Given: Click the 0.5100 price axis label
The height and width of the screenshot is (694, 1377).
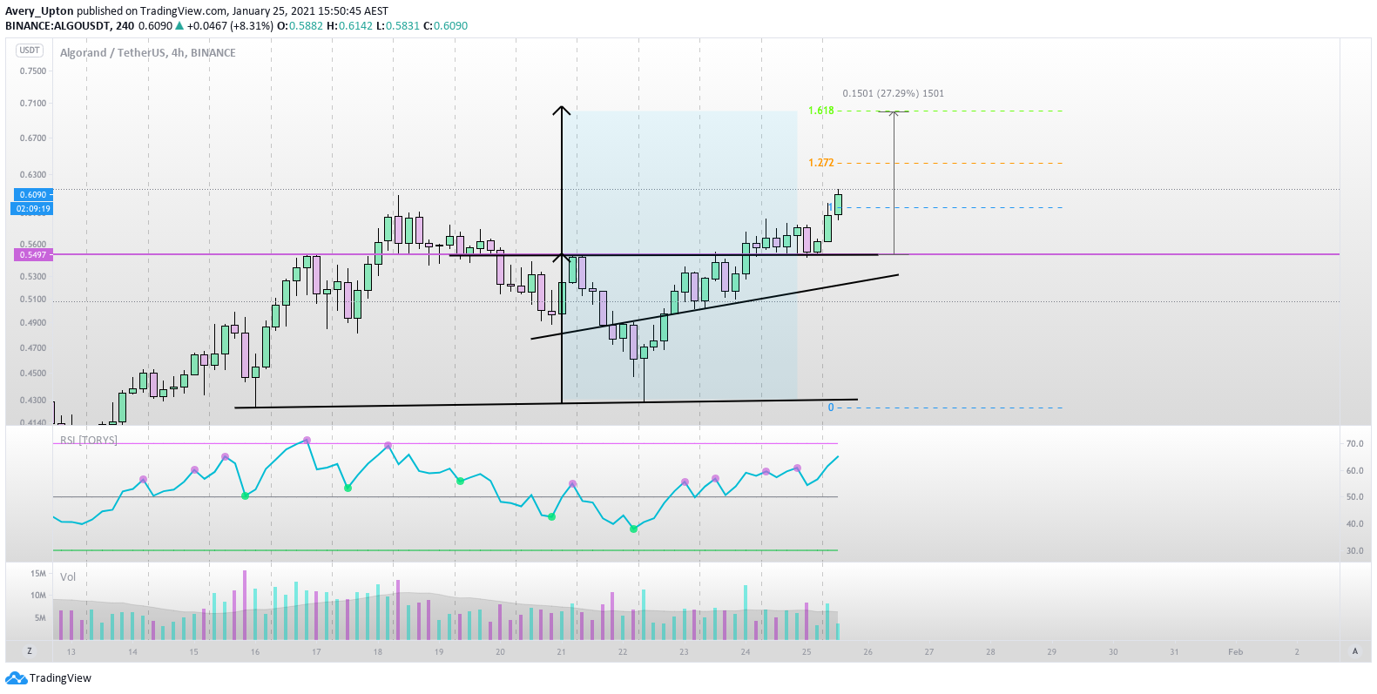Looking at the screenshot, I should (x=33, y=300).
